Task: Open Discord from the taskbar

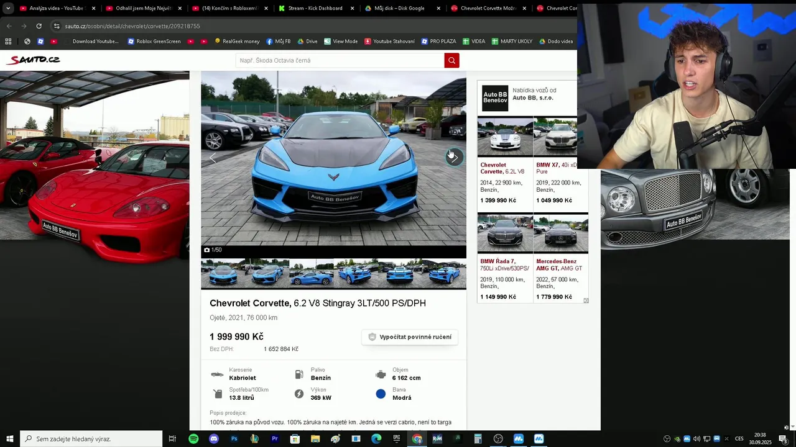Action: tap(214, 439)
